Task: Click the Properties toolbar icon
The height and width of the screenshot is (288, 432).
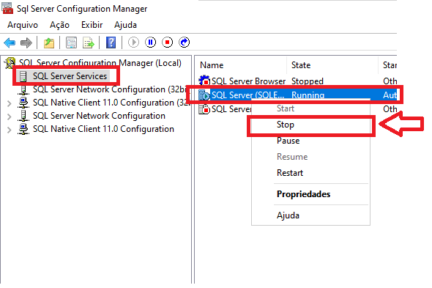Action: click(x=71, y=43)
